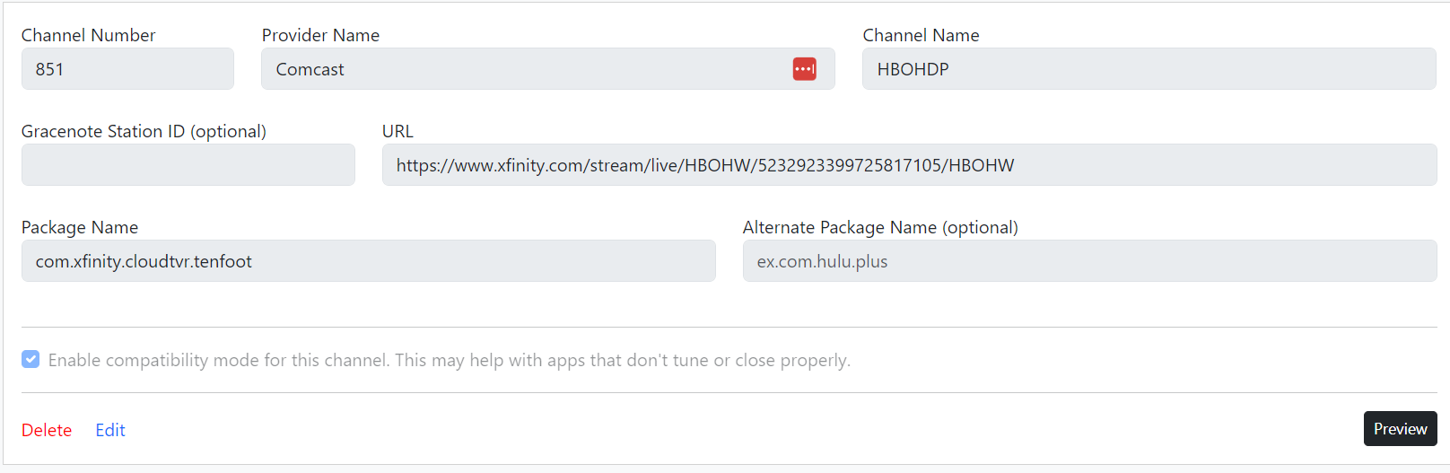Toggle the compatibility mode checkbox
This screenshot has width=1450, height=473.
tap(31, 360)
